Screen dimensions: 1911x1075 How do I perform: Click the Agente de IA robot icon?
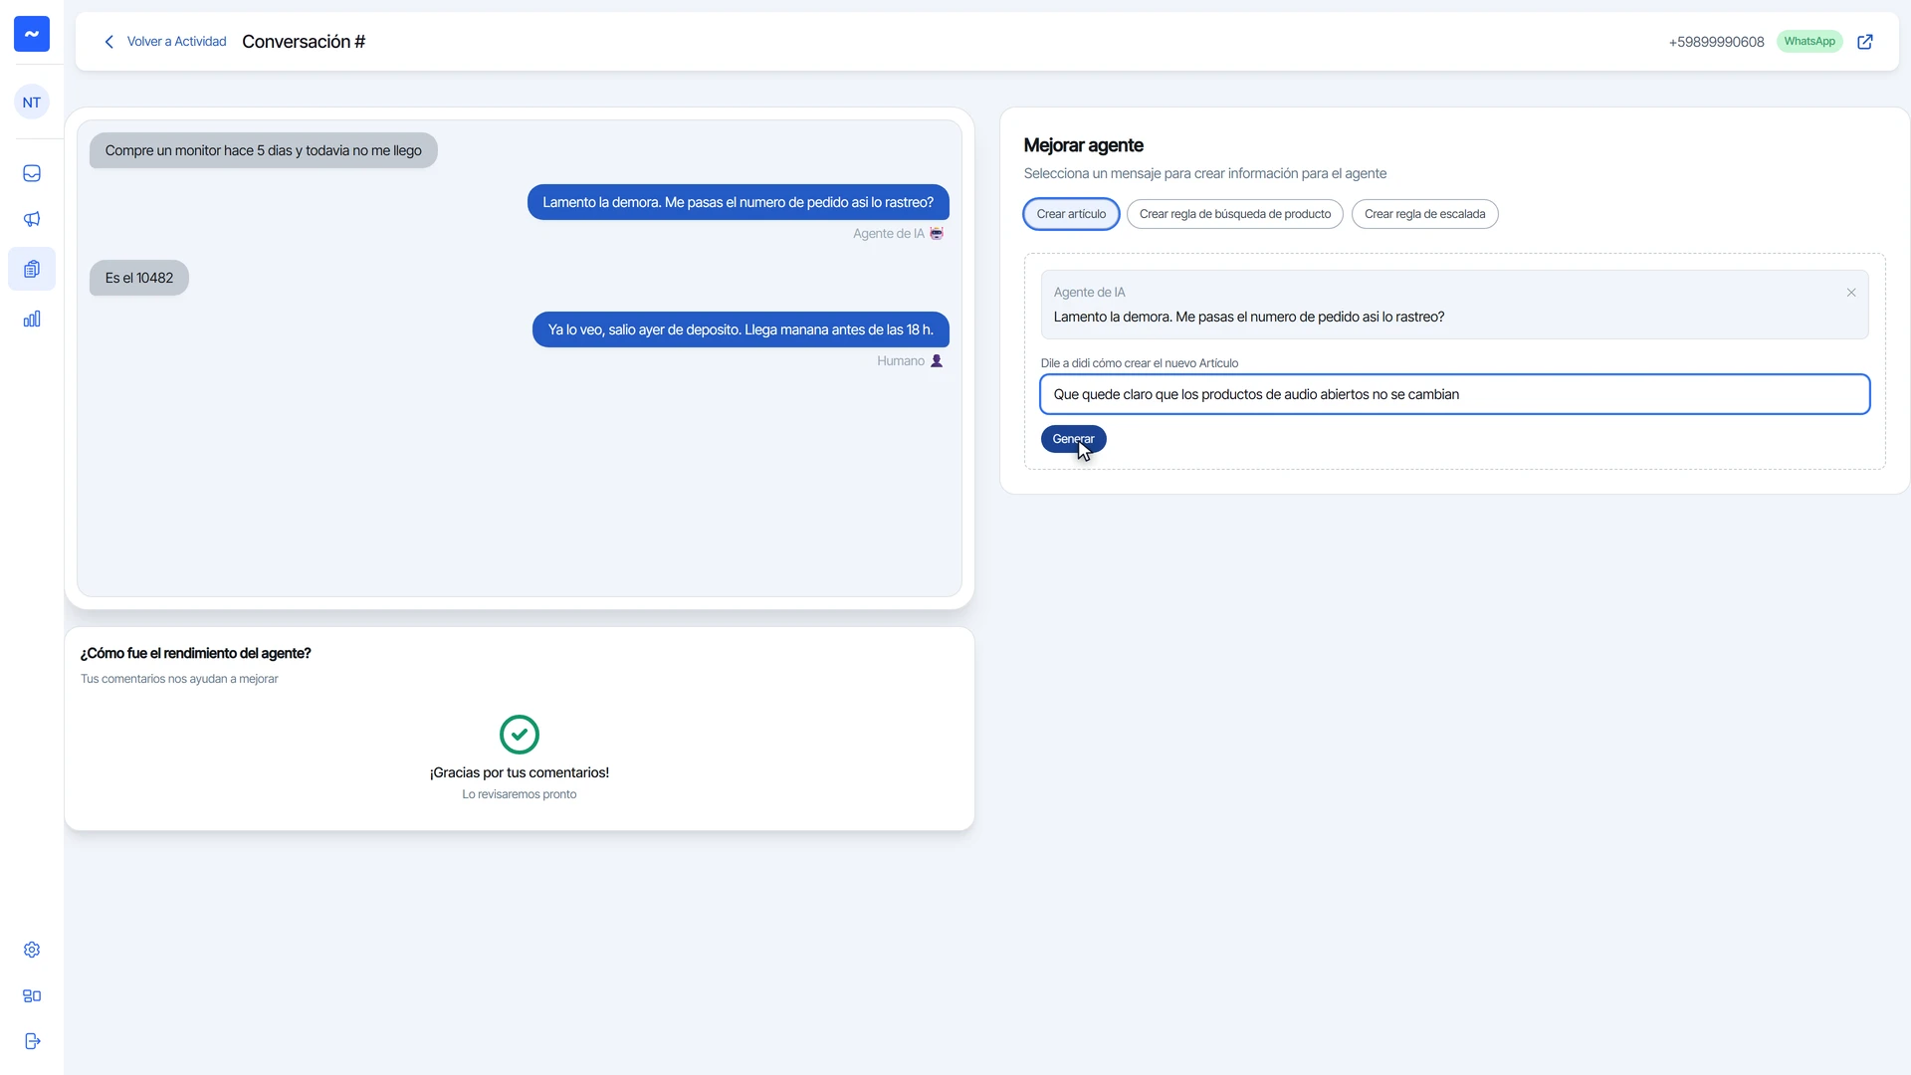click(937, 234)
